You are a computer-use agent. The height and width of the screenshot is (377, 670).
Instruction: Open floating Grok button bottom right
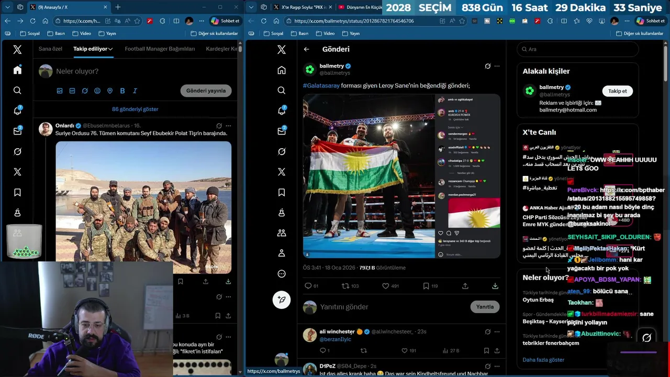click(646, 338)
